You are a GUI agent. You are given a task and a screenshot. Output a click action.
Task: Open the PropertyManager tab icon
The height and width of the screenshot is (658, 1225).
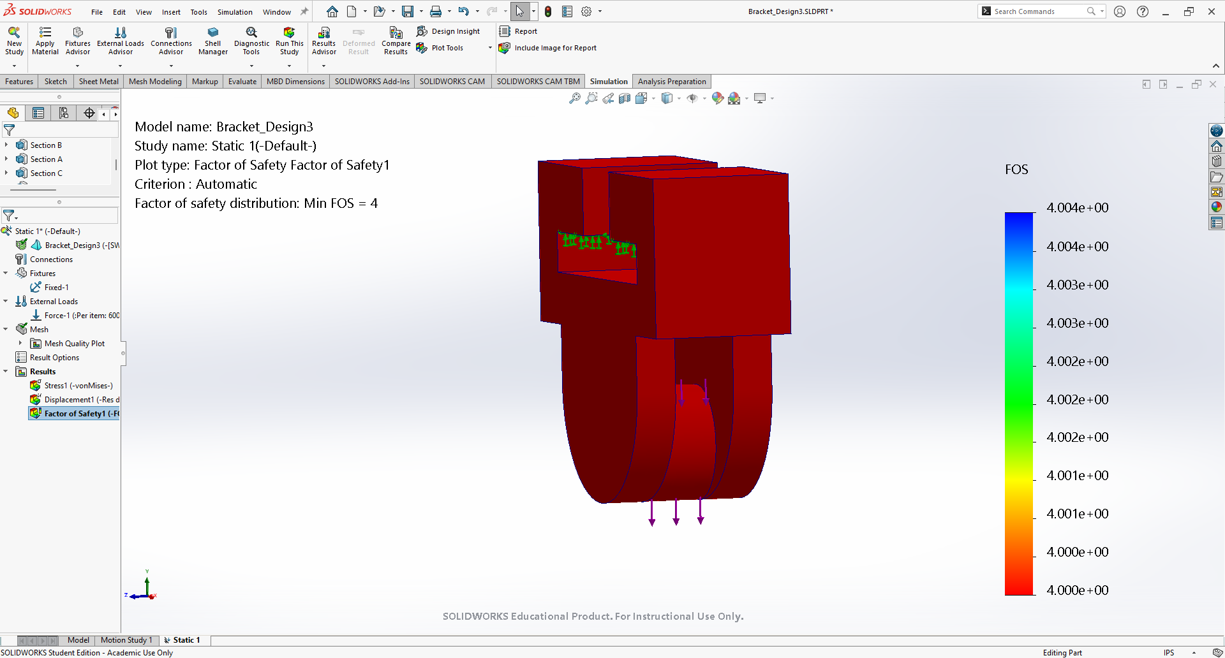pyautogui.click(x=38, y=113)
